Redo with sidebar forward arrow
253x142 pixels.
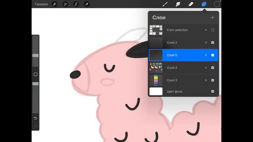point(36,126)
